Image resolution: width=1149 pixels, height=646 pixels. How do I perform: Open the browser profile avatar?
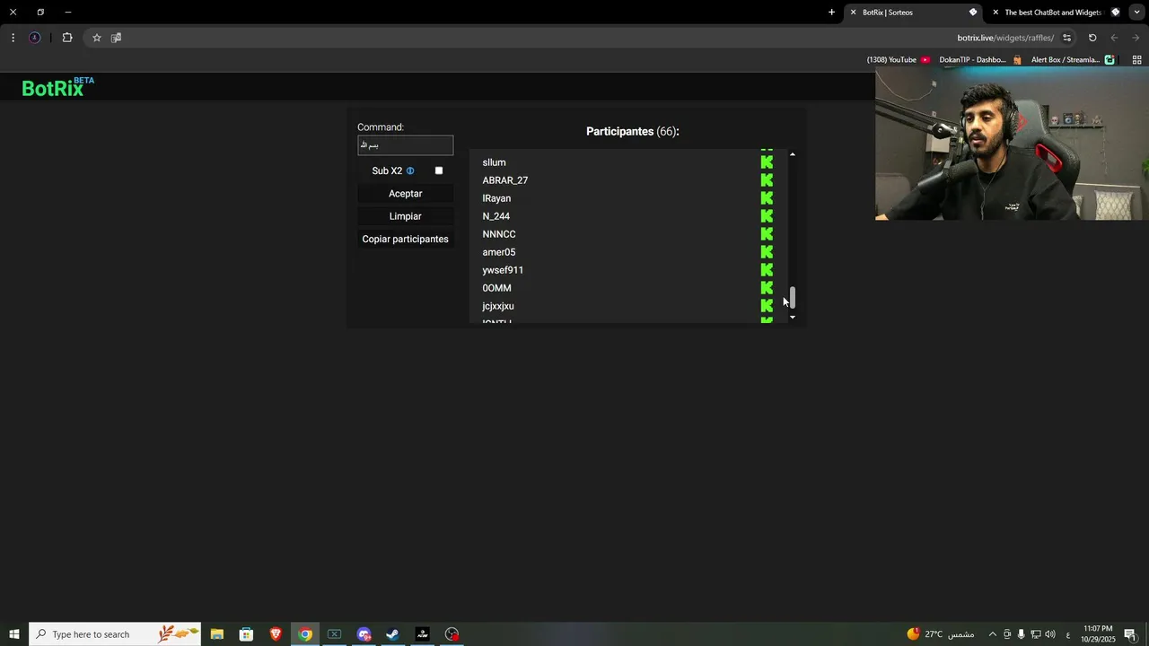click(x=35, y=38)
